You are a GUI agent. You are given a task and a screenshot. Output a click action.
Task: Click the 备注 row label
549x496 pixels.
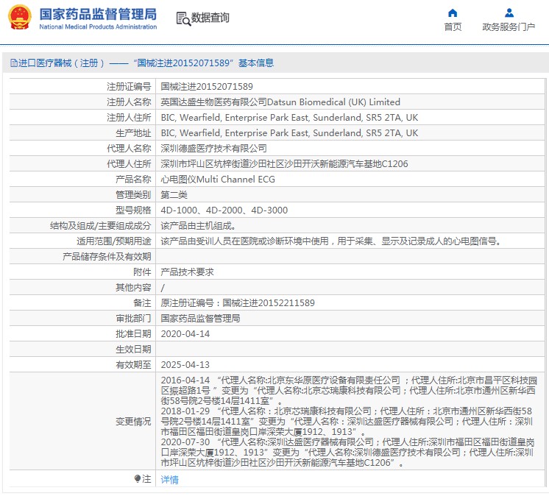click(x=142, y=302)
